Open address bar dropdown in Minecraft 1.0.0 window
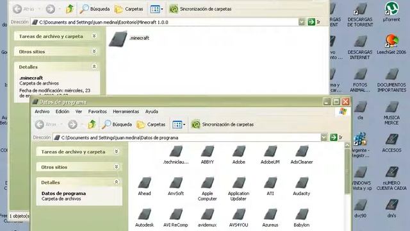Viewport: 410px width, 231px height. 302,22
